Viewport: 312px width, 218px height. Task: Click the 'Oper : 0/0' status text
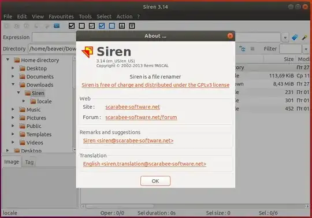pos(112,213)
